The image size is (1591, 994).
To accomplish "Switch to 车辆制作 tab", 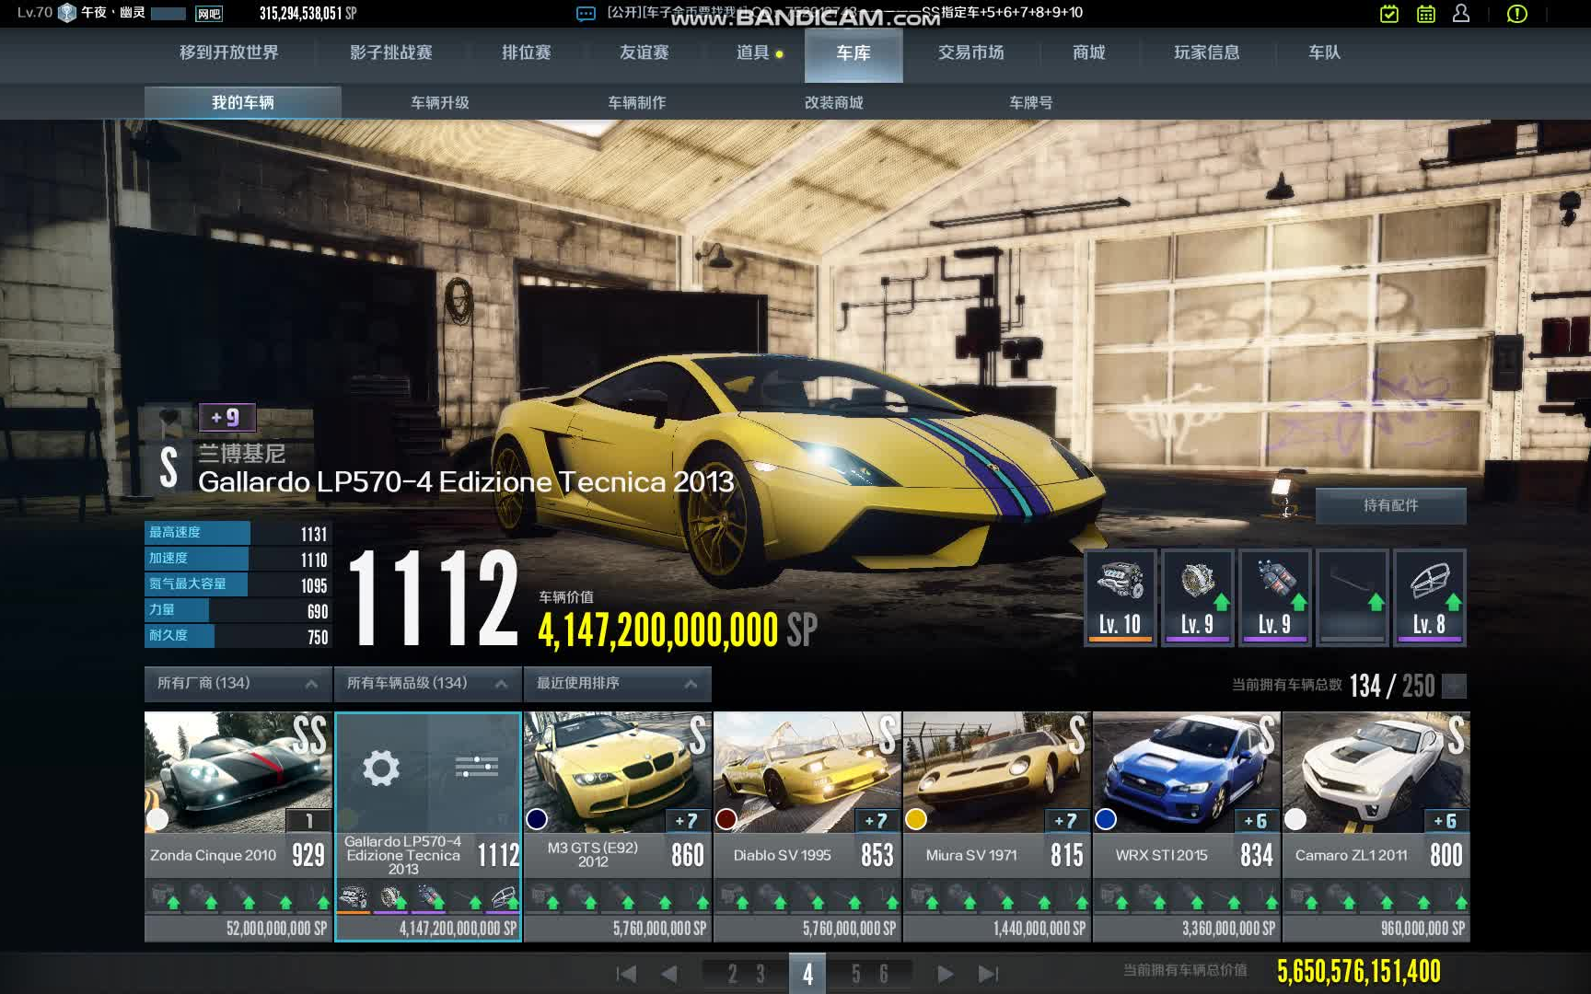I will tap(637, 102).
